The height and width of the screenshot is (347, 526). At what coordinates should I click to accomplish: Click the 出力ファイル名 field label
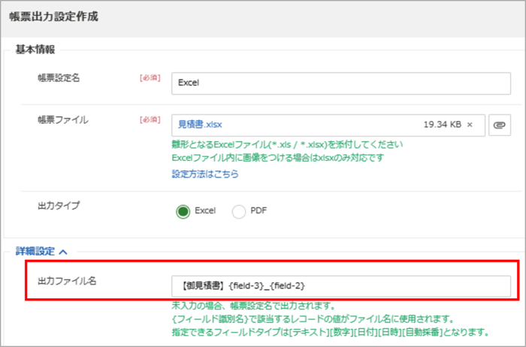[x=67, y=281]
